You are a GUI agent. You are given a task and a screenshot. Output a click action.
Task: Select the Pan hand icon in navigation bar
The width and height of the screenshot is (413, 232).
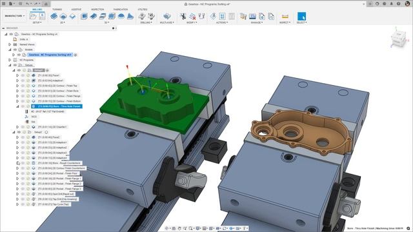pyautogui.click(x=179, y=228)
